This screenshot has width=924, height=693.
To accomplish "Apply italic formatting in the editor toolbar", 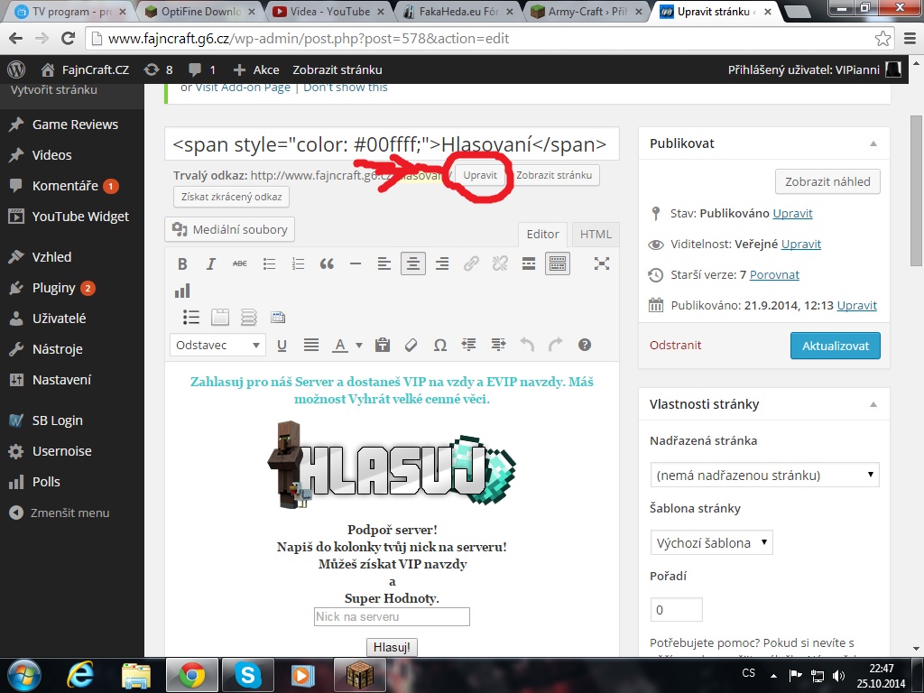I will (x=211, y=264).
